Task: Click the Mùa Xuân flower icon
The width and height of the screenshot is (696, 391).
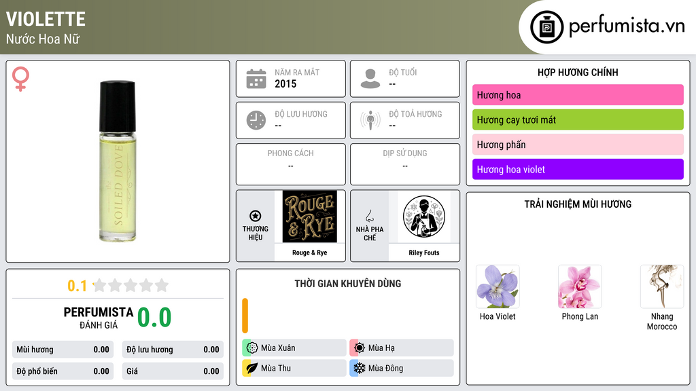Action: coord(252,348)
